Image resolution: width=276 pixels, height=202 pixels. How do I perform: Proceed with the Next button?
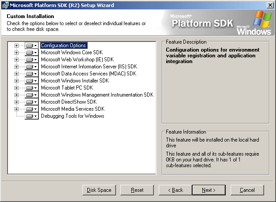209,190
